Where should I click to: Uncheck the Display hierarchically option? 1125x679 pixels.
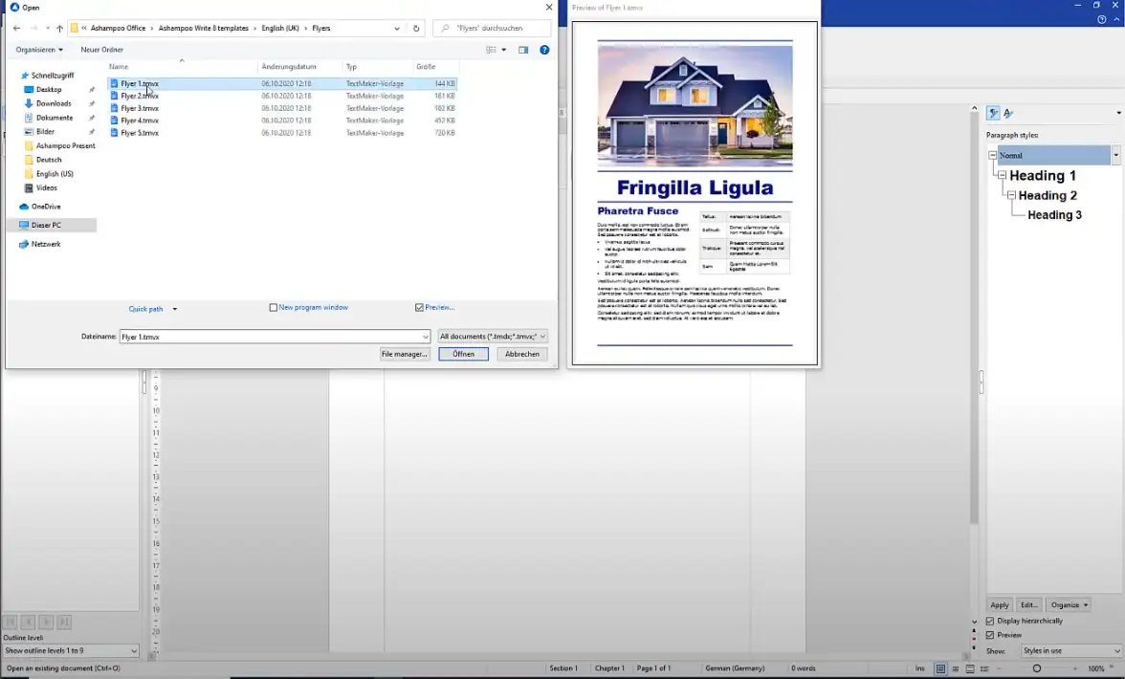990,621
